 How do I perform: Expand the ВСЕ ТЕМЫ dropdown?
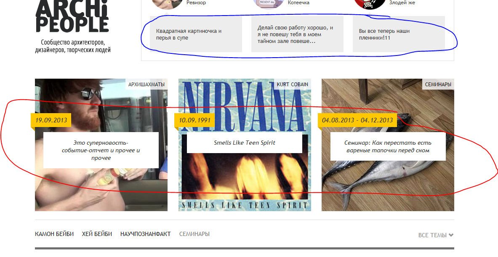436,235
